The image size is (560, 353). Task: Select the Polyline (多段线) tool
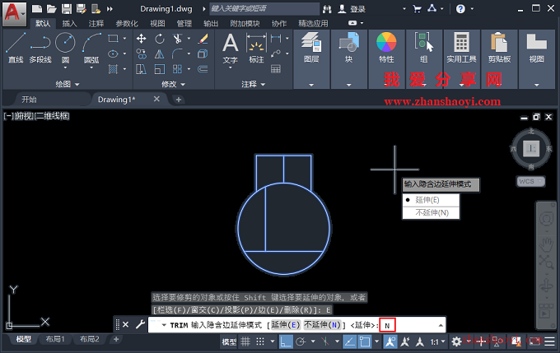40,48
